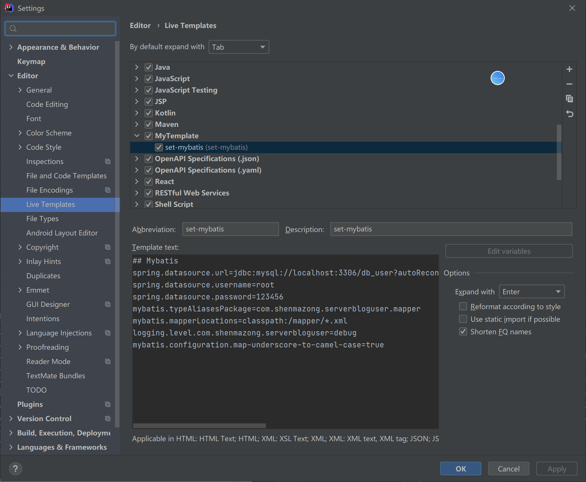Viewport: 586px width, 482px height.
Task: Open the default expand with Tab dropdown
Action: (239, 47)
